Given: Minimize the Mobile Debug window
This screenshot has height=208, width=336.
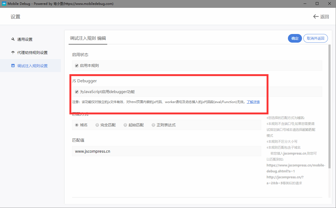Looking at the screenshot, I should (305, 4).
